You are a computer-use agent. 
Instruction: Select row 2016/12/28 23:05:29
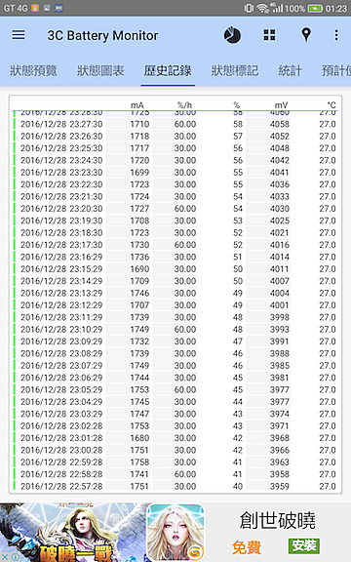(175, 389)
